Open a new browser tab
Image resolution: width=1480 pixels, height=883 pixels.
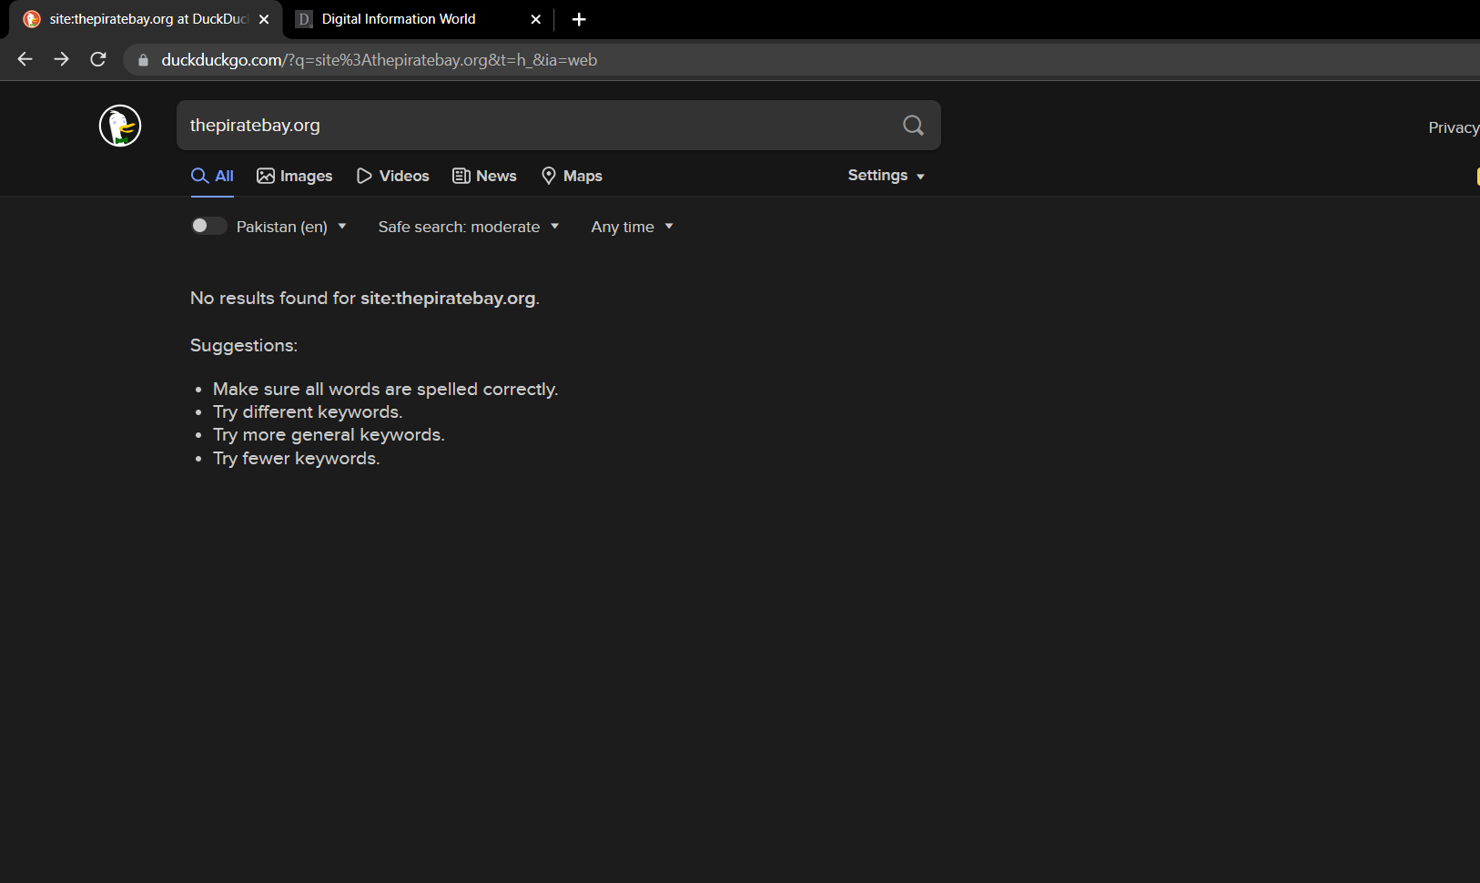pos(579,19)
